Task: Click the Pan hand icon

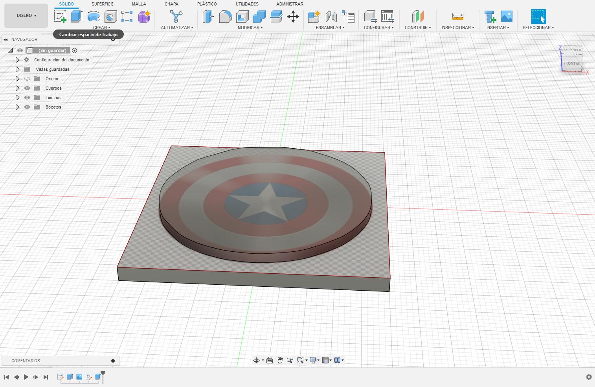Action: coord(280,360)
